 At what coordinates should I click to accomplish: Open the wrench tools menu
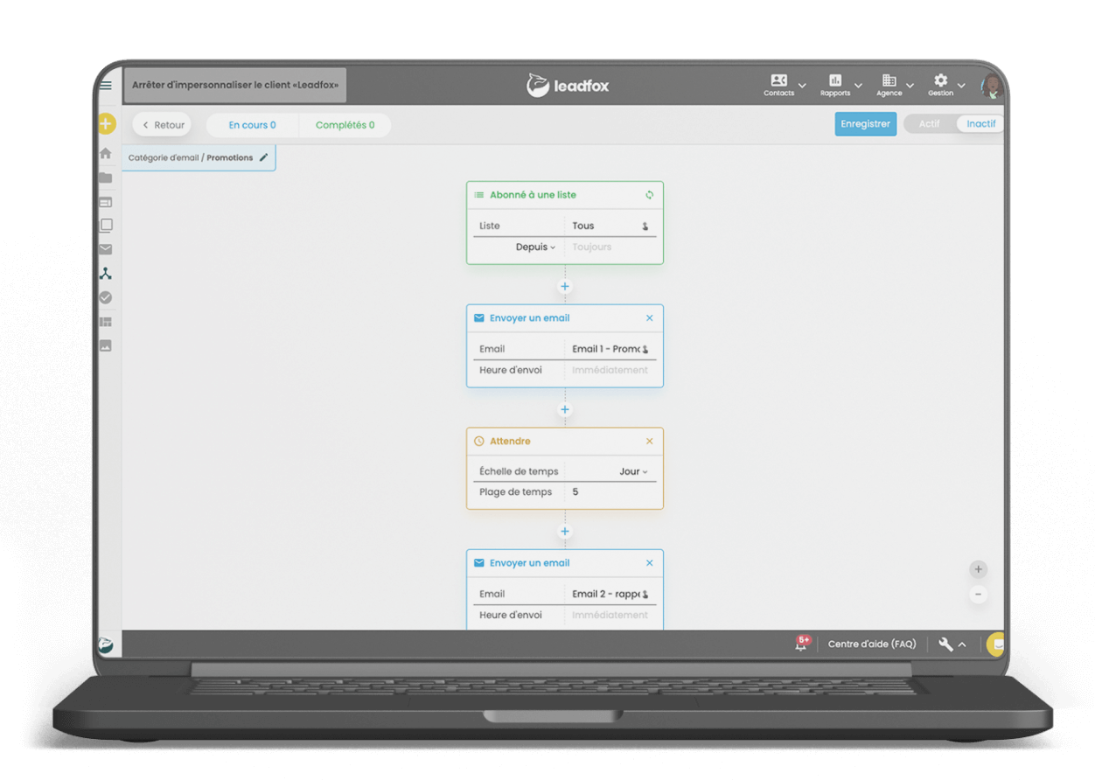click(x=945, y=644)
